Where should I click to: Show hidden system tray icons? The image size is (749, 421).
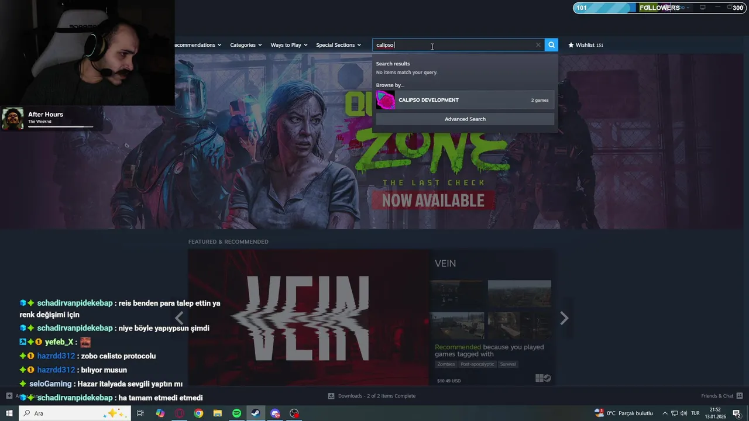665,413
